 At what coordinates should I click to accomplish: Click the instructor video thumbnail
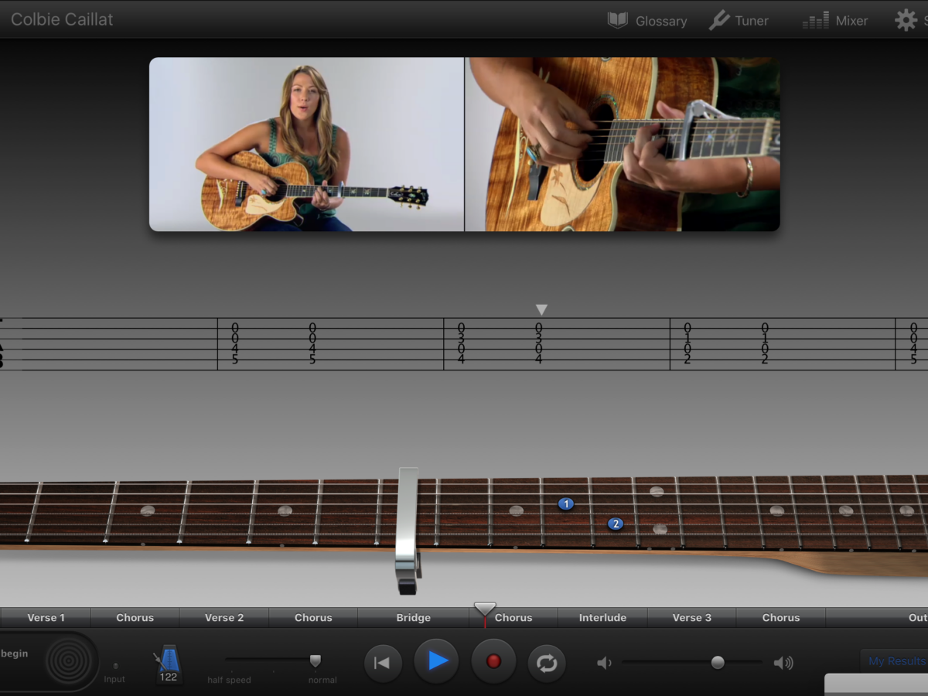click(306, 144)
